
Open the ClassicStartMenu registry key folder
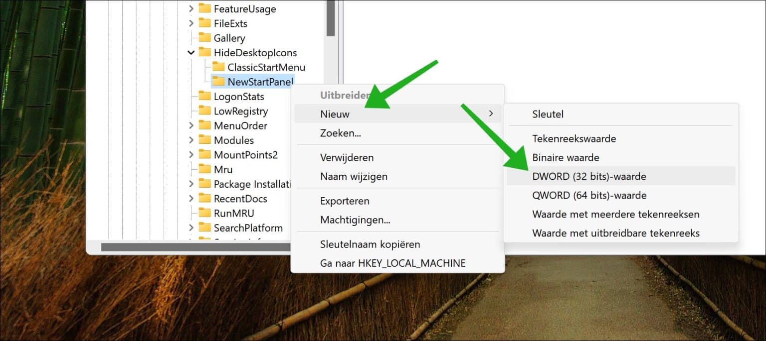(217, 67)
